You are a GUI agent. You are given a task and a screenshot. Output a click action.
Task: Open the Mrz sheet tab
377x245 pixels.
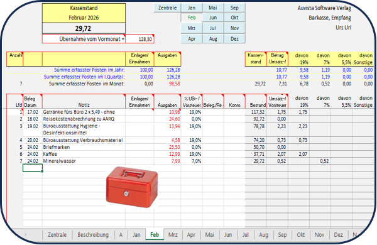point(173,235)
